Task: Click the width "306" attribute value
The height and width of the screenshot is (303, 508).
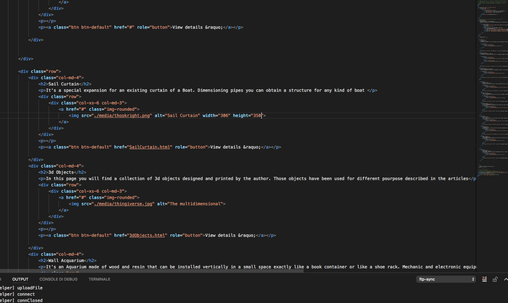Action: (224, 116)
